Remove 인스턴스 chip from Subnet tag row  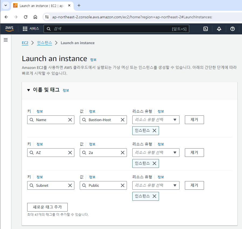(x=154, y=196)
